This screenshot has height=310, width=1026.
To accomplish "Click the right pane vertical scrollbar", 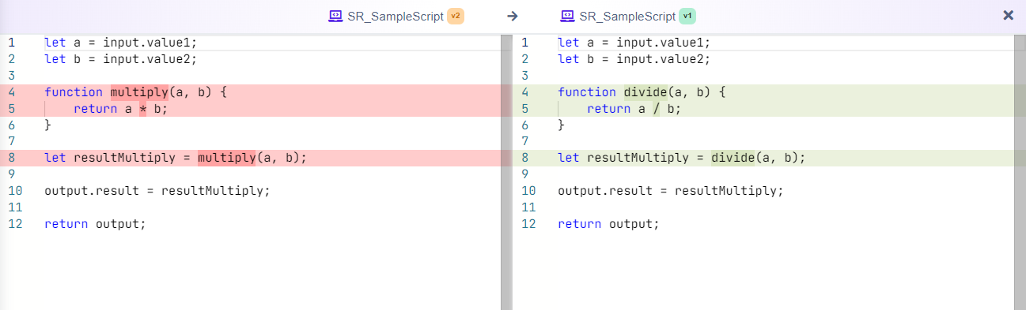I will (1020, 172).
